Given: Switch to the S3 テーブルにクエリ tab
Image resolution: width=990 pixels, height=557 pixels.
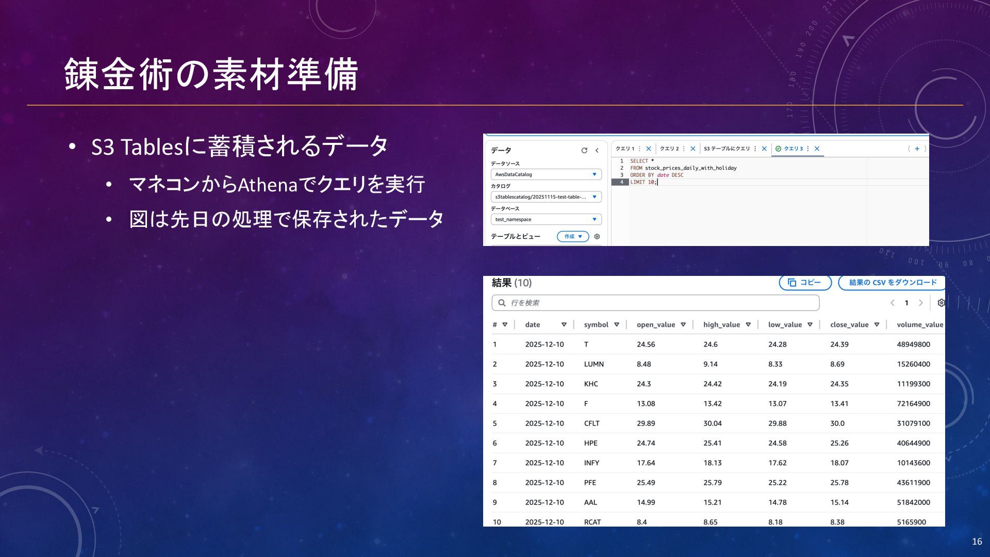Looking at the screenshot, I should tap(727, 149).
